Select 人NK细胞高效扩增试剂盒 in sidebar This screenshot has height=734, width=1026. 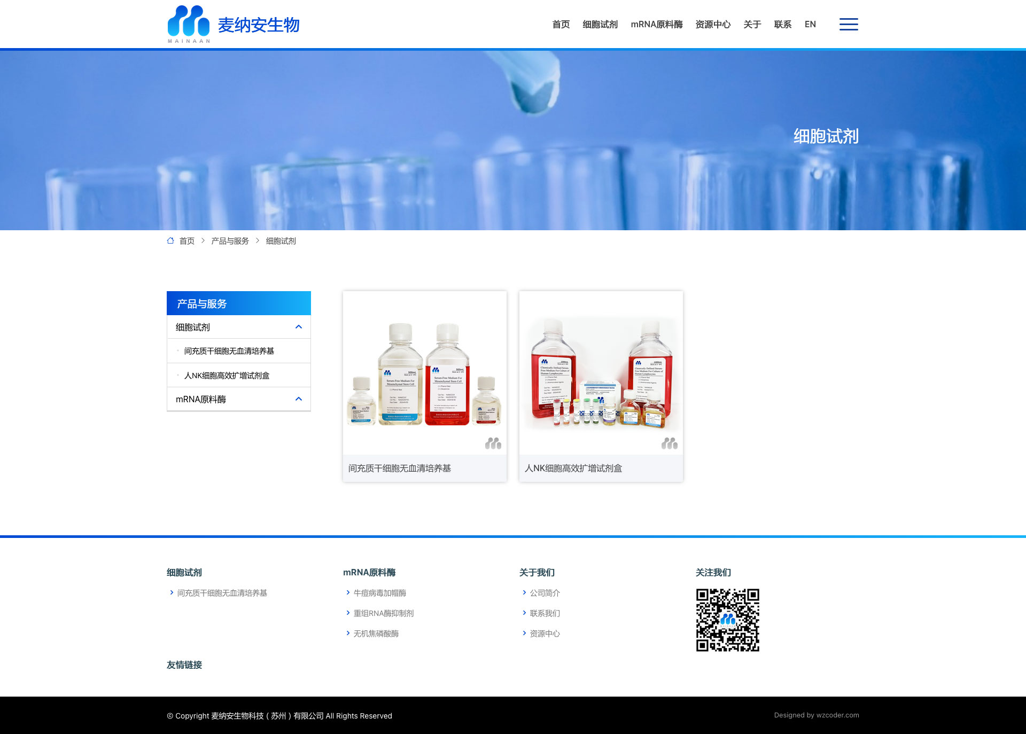(227, 376)
